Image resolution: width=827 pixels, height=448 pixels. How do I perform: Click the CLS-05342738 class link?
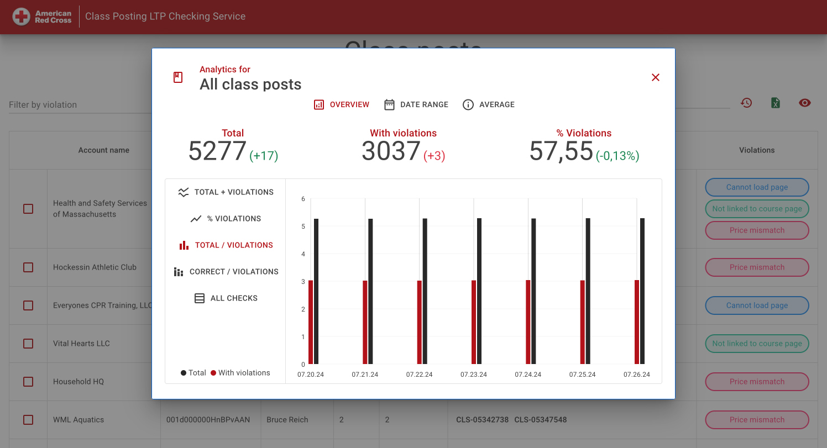tap(482, 420)
